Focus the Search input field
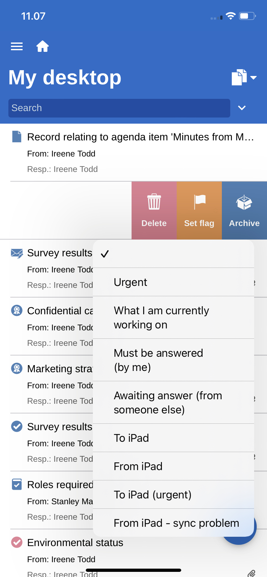 pos(119,108)
